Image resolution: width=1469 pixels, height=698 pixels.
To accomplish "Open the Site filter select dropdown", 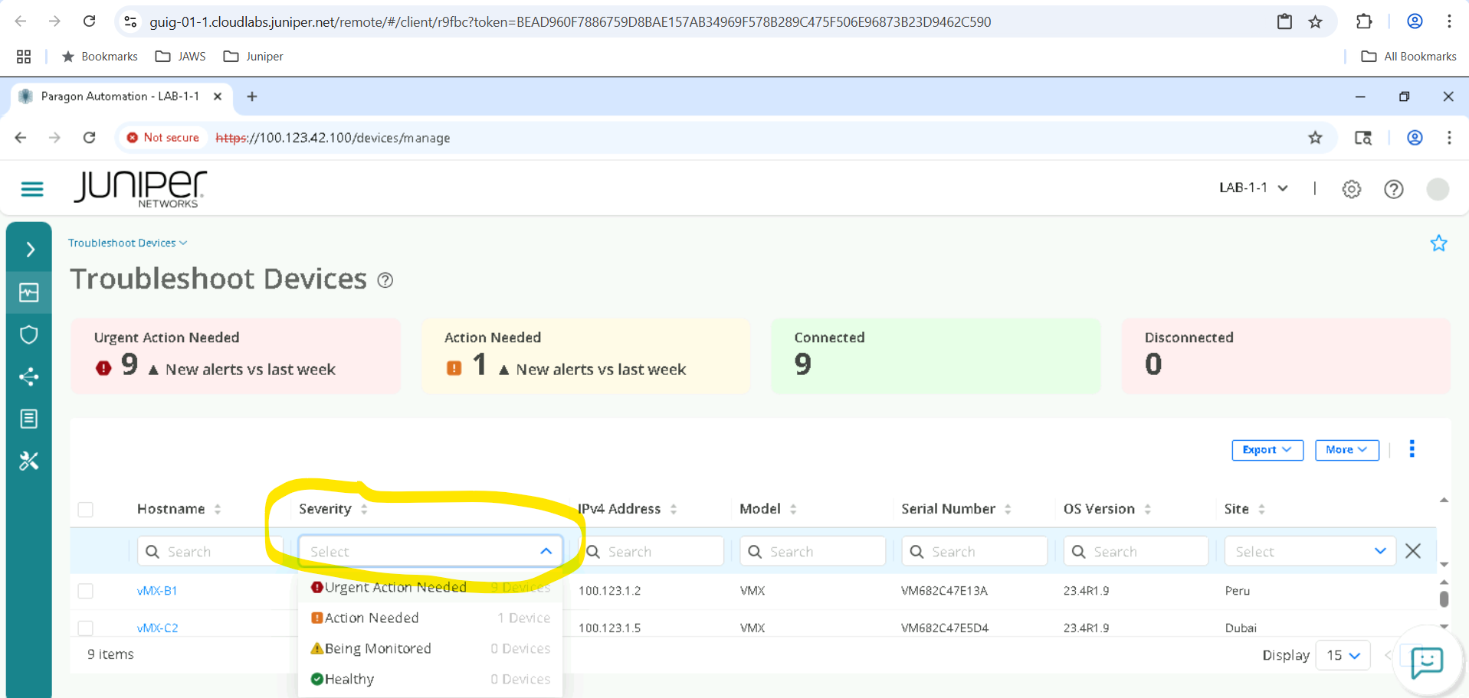I will click(x=1310, y=551).
